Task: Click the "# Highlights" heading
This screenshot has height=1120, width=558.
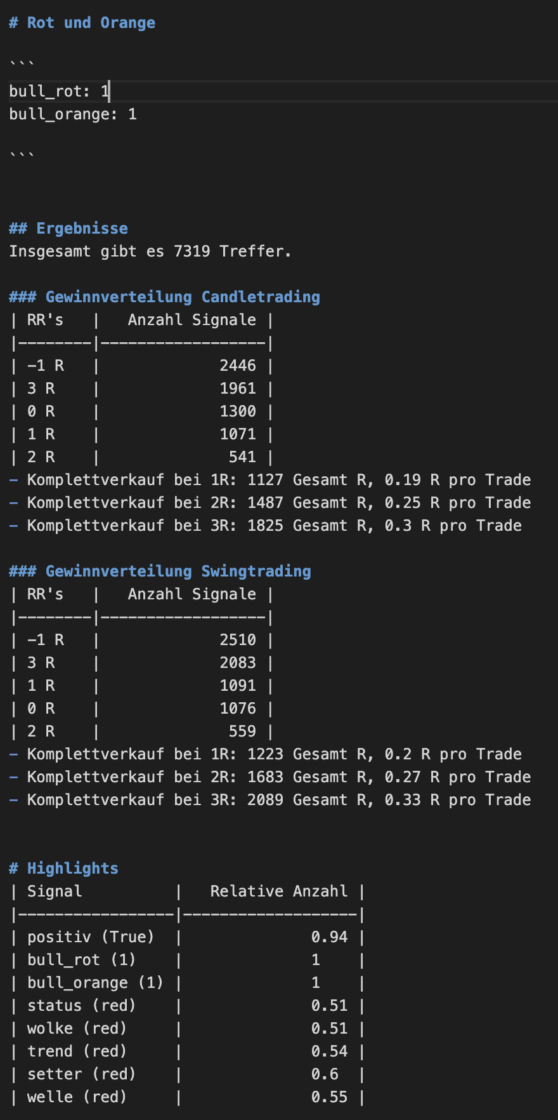Action: tap(63, 869)
